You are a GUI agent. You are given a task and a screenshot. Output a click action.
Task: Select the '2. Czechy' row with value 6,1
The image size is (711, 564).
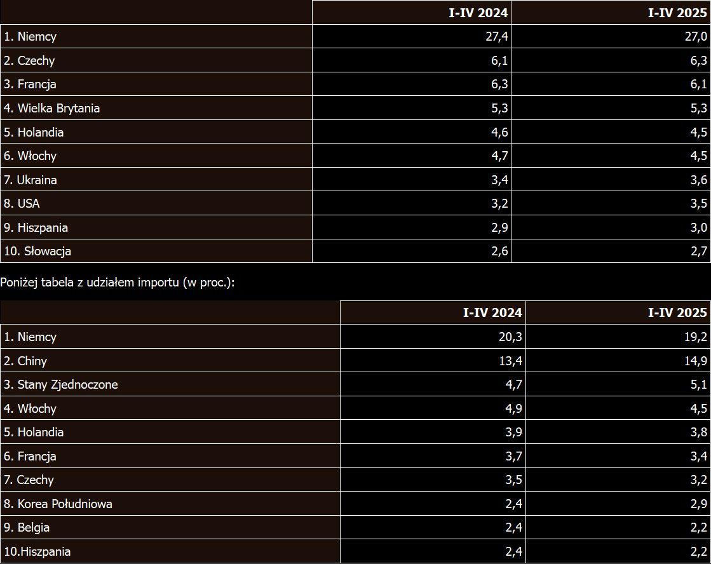(x=29, y=61)
